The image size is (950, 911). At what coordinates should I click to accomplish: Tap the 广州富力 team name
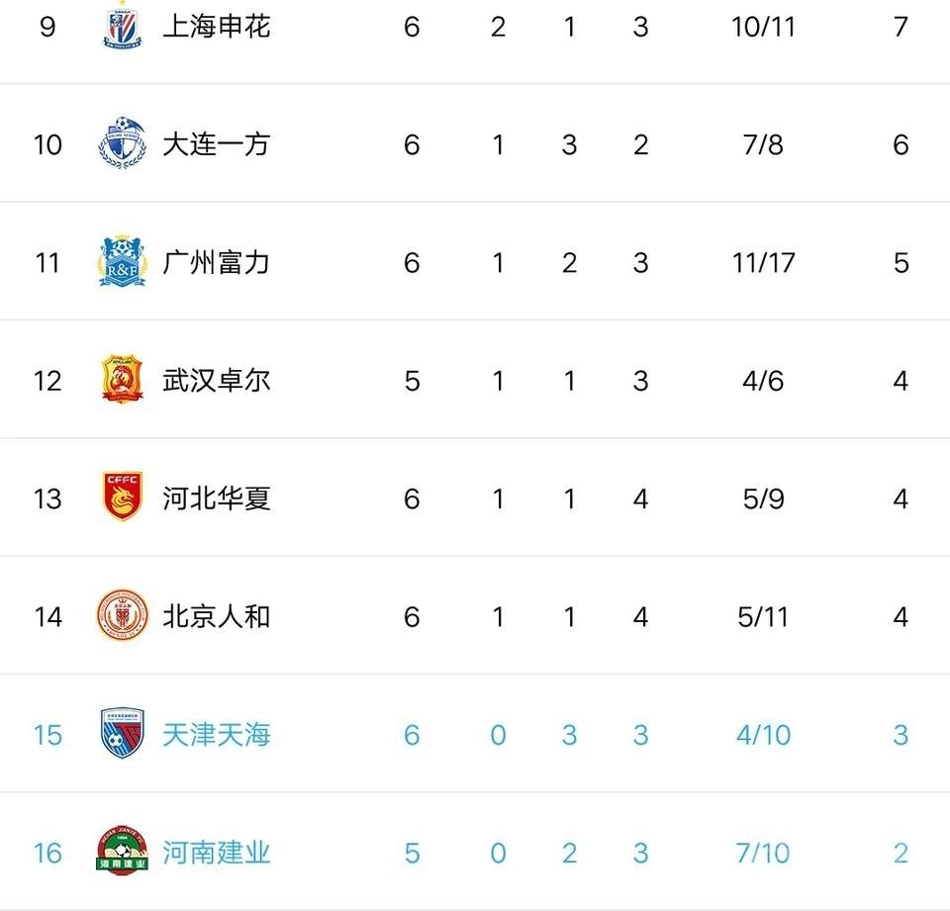[x=216, y=262]
